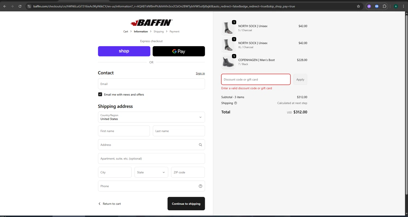Focus the Phone field
The height and width of the screenshot is (217, 408).
click(x=152, y=186)
